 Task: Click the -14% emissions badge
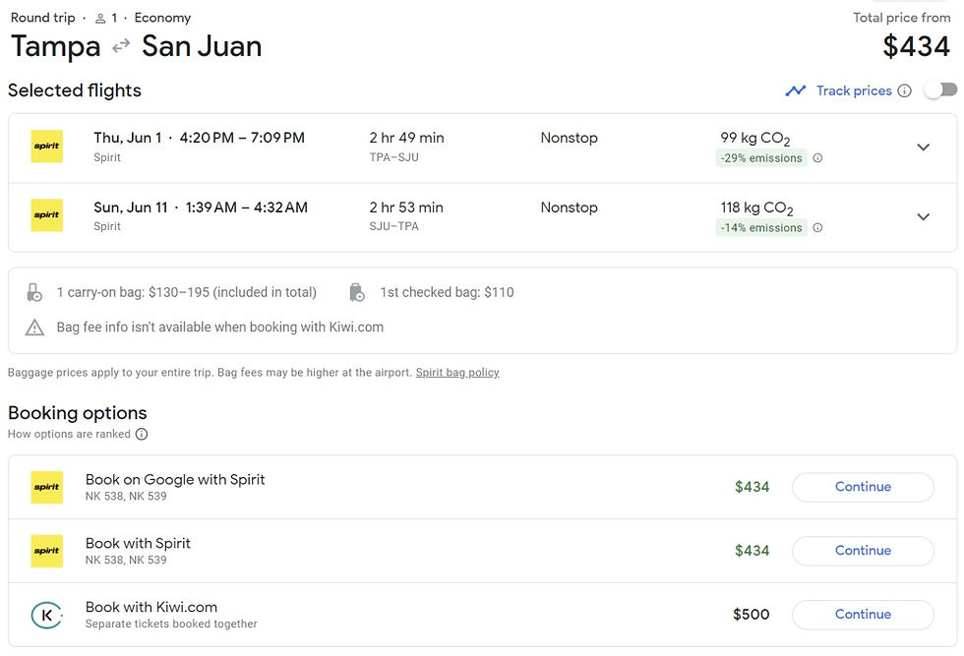(x=761, y=227)
